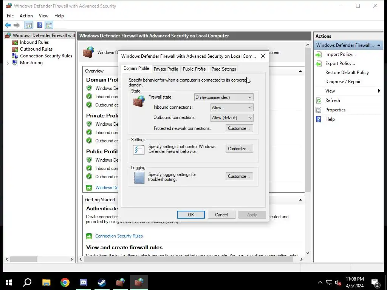Image resolution: width=387 pixels, height=290 pixels.
Task: Click the green arrow beside Connection Security Rules
Action: tap(89, 236)
